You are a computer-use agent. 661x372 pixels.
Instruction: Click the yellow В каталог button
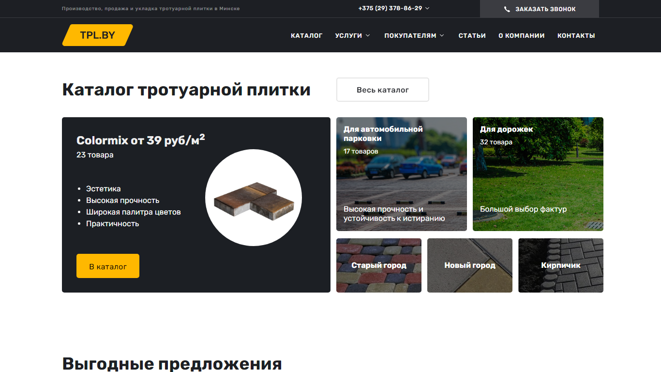click(108, 266)
